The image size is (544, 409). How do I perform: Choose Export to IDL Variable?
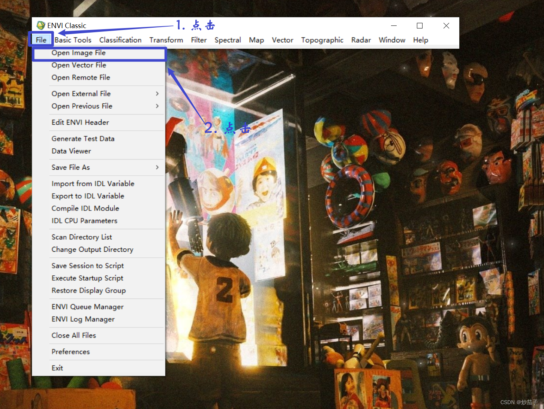99,196
